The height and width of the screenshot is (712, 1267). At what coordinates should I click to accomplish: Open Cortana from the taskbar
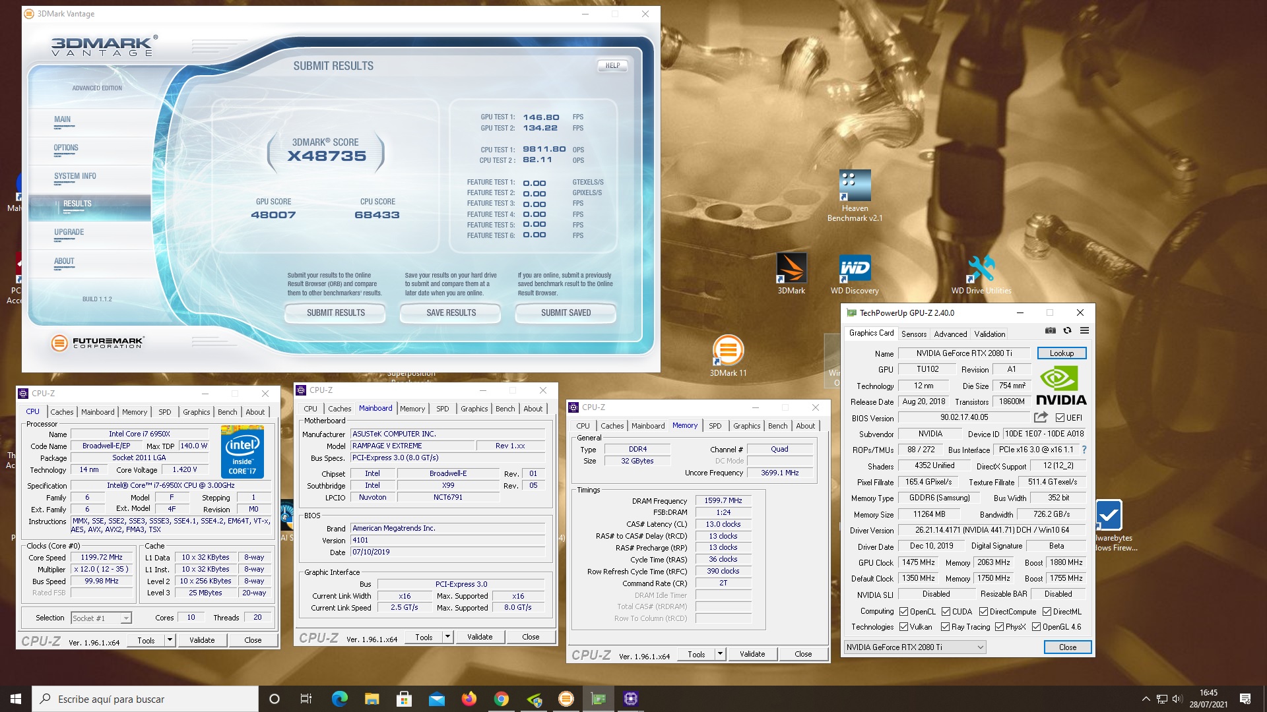point(275,699)
